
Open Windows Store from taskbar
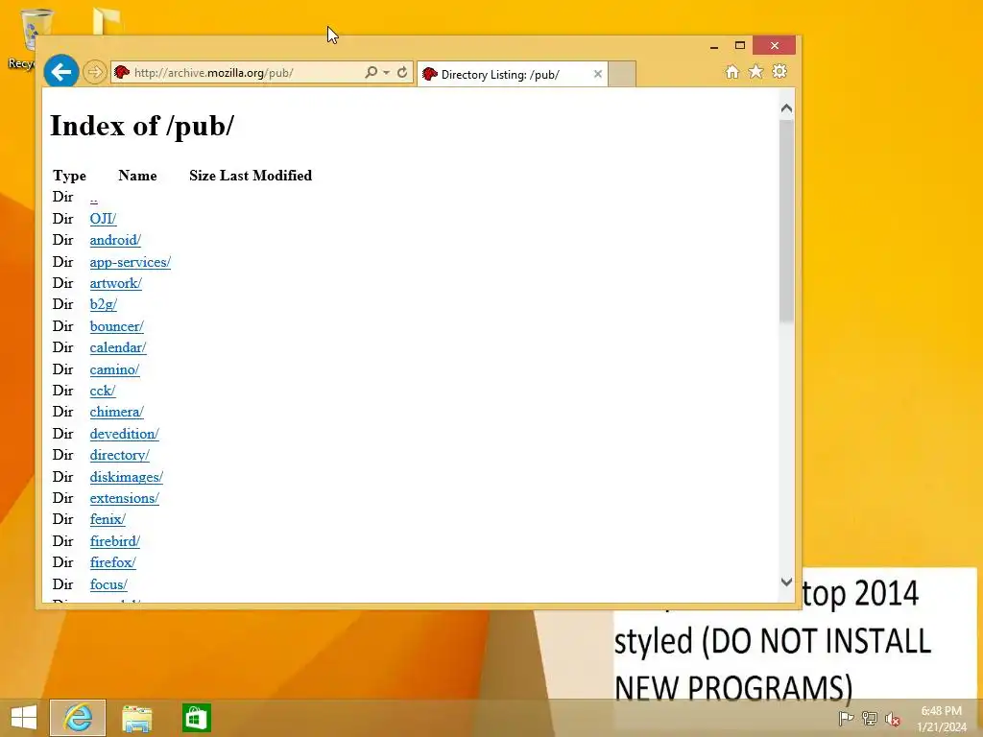point(196,718)
